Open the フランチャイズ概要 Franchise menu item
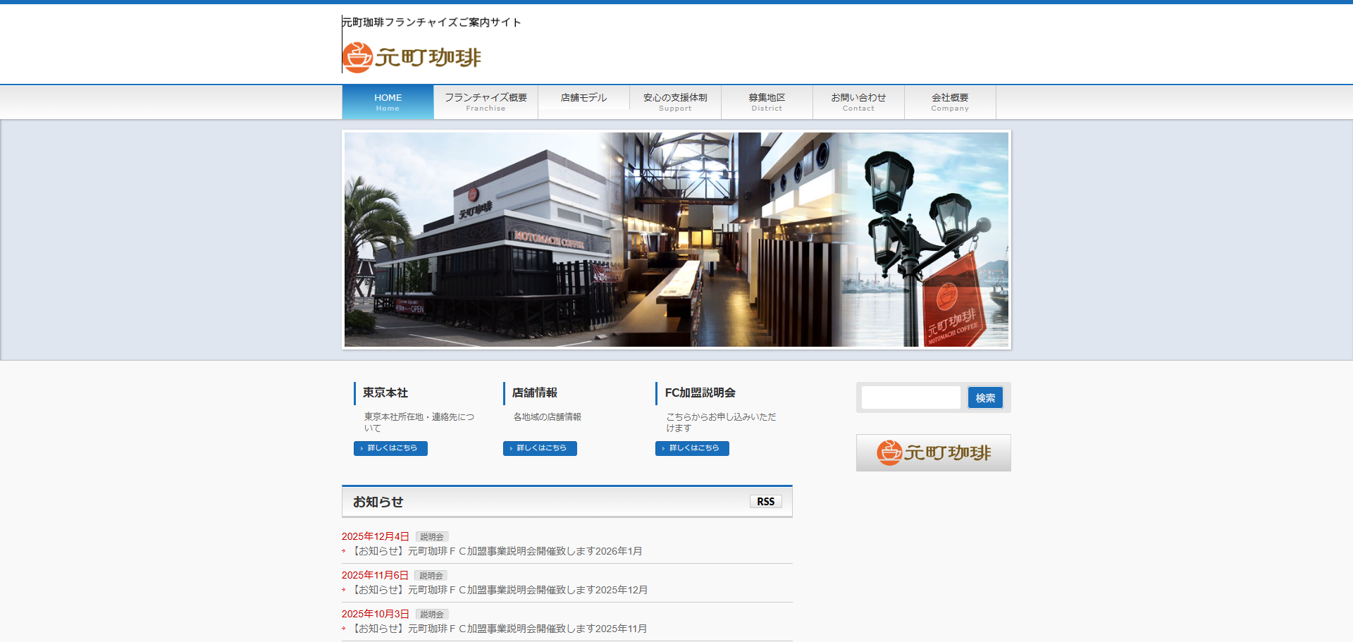Image resolution: width=1353 pixels, height=642 pixels. (x=486, y=102)
